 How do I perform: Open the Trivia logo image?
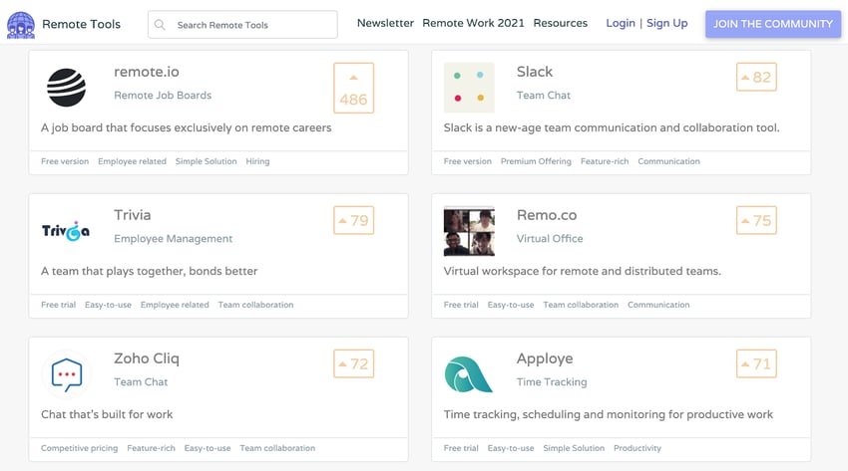pyautogui.click(x=66, y=231)
